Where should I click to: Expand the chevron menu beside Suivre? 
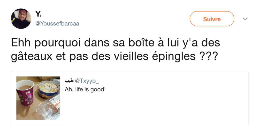pos(245,19)
